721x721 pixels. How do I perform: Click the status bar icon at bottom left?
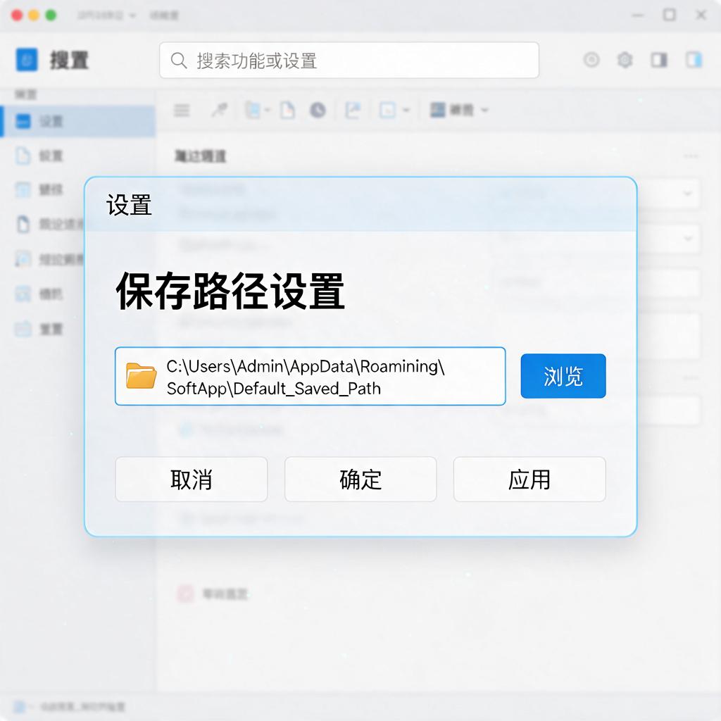pos(19,707)
